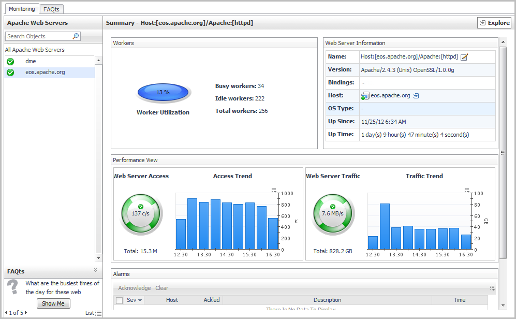Select eos.apache.org in the server list
The height and width of the screenshot is (319, 516).
45,72
